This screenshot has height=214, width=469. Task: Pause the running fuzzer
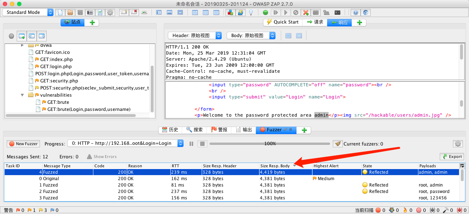[191, 143]
